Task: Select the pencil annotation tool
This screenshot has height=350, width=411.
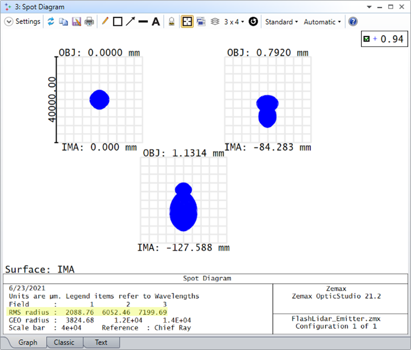Action: point(105,22)
